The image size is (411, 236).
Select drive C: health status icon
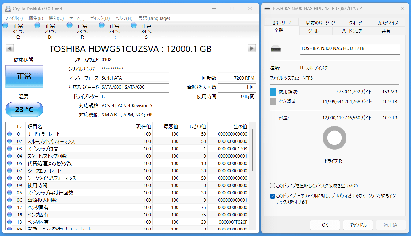click(x=5, y=25)
